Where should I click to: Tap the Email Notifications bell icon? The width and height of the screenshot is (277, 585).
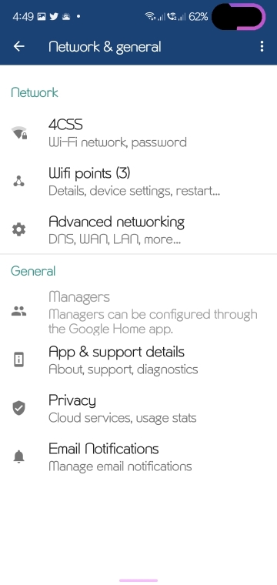[x=18, y=456]
